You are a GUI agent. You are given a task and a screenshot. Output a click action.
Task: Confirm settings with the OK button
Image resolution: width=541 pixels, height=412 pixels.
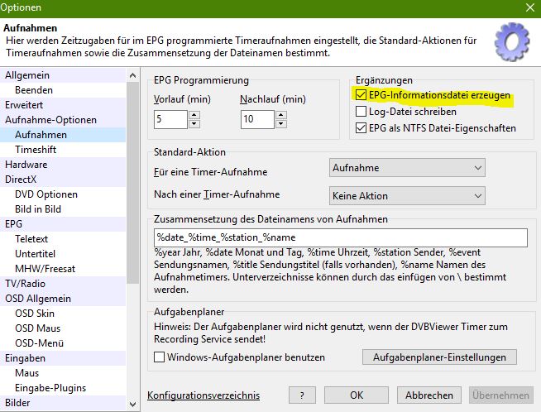[x=357, y=395]
